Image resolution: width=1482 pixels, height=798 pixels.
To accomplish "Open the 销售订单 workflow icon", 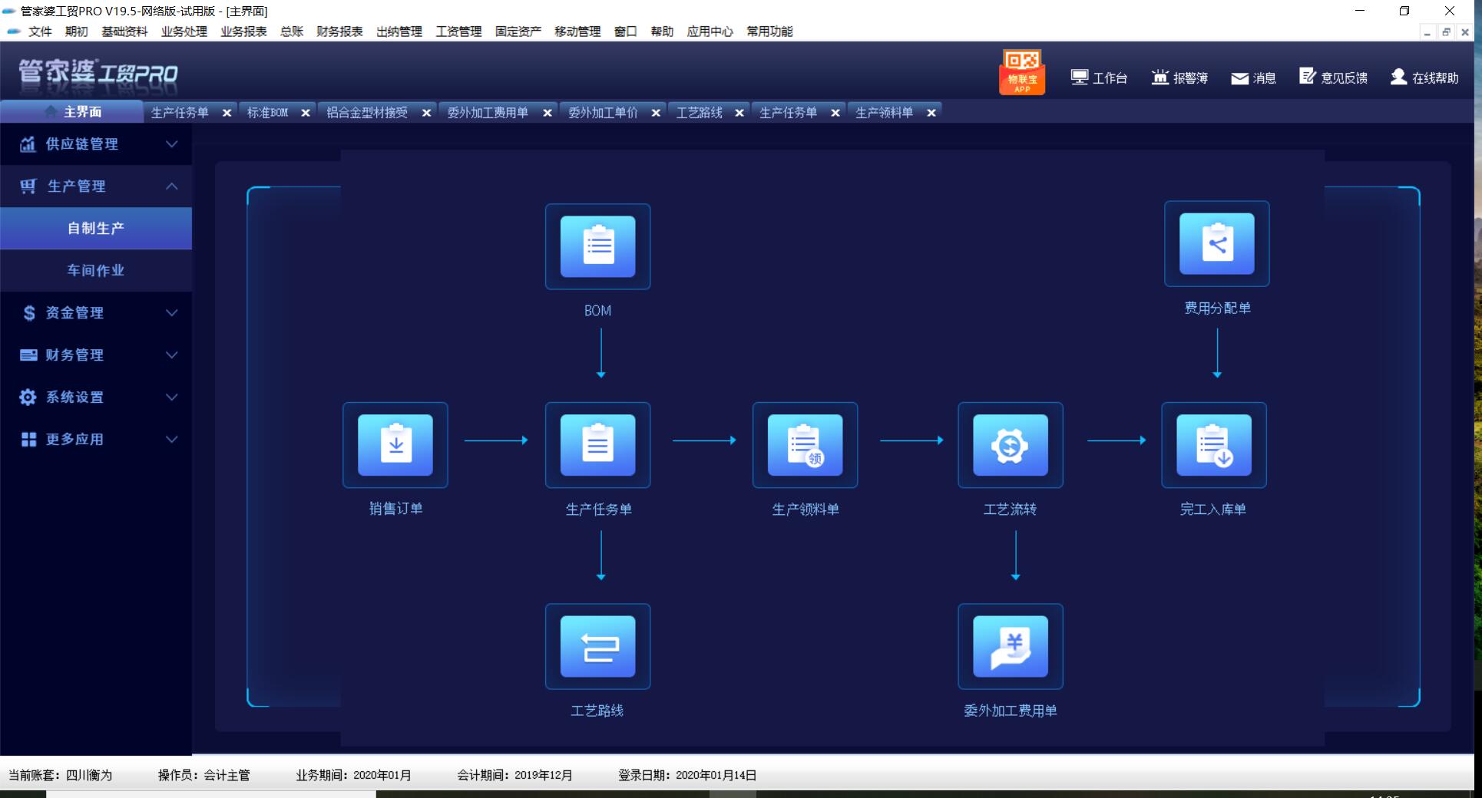I will point(395,445).
